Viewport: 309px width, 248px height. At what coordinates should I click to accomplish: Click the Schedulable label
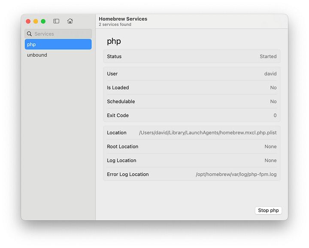click(x=121, y=101)
